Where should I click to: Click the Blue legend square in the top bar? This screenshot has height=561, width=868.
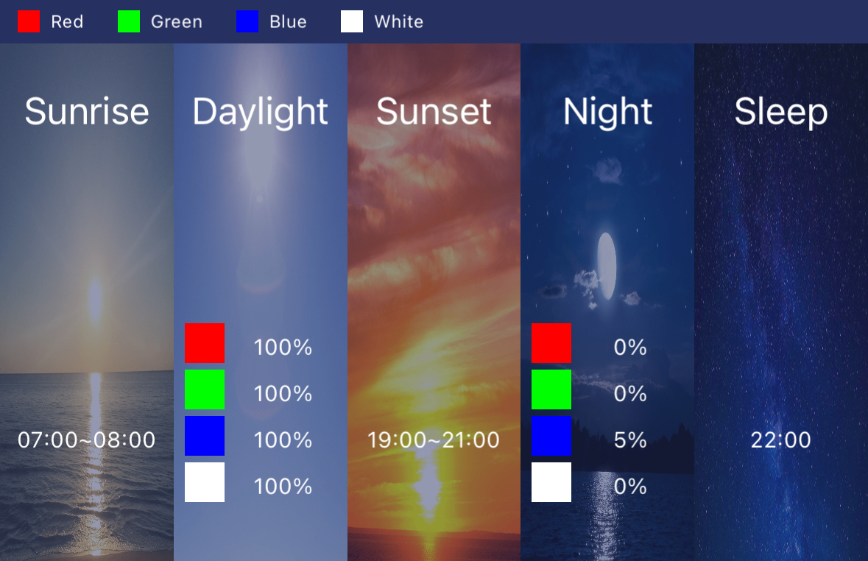pos(247,21)
